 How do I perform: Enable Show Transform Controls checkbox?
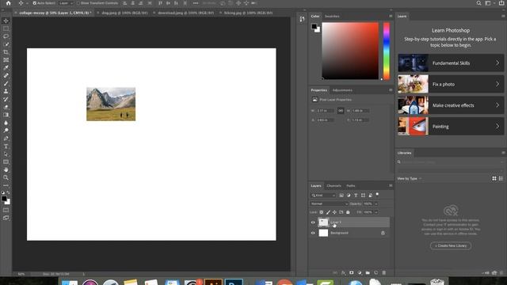[78, 3]
